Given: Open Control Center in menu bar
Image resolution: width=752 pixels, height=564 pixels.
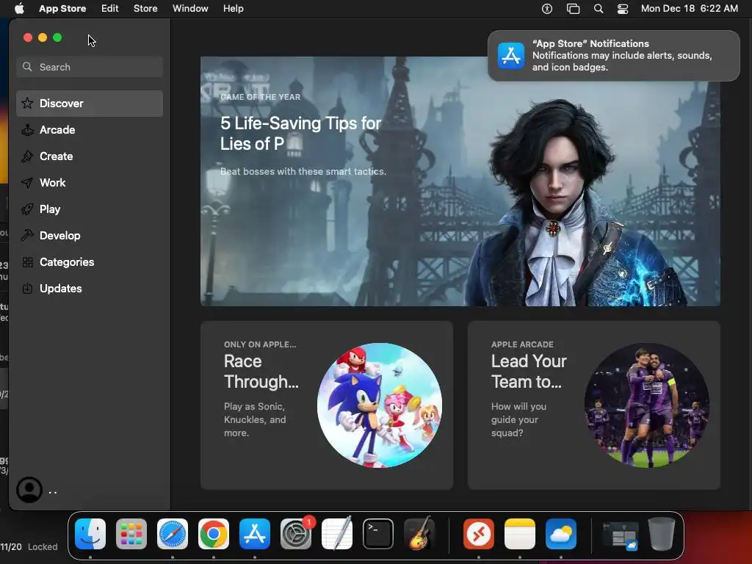Looking at the screenshot, I should [x=623, y=9].
